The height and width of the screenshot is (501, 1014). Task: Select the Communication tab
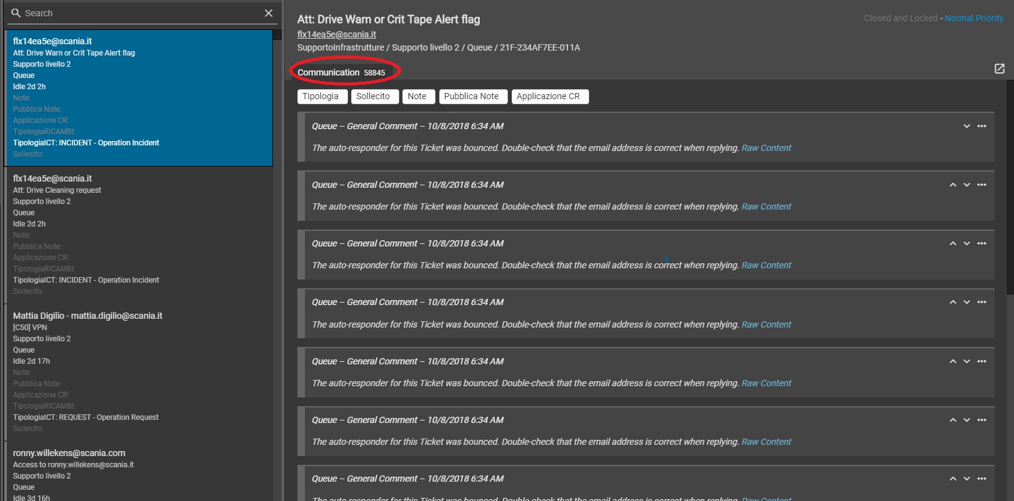(x=329, y=72)
